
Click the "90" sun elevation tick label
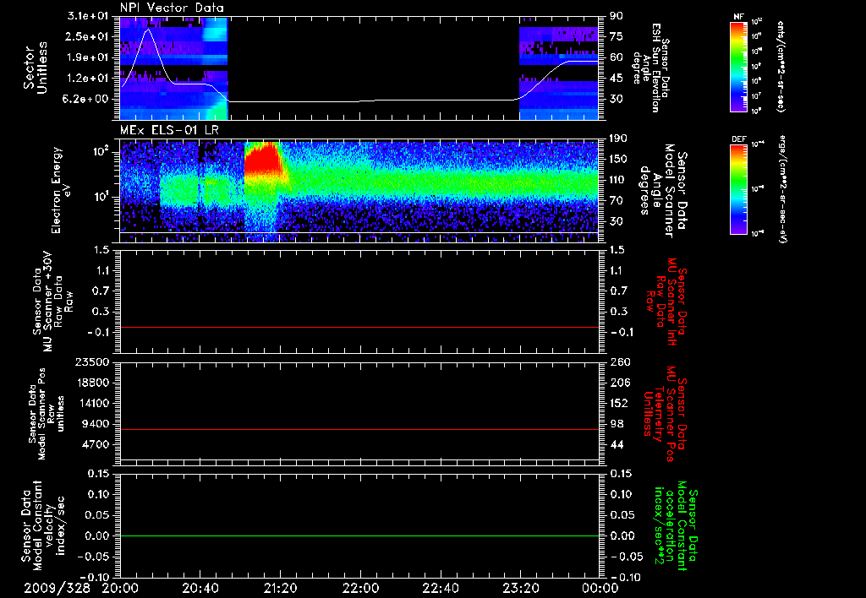pyautogui.click(x=616, y=16)
